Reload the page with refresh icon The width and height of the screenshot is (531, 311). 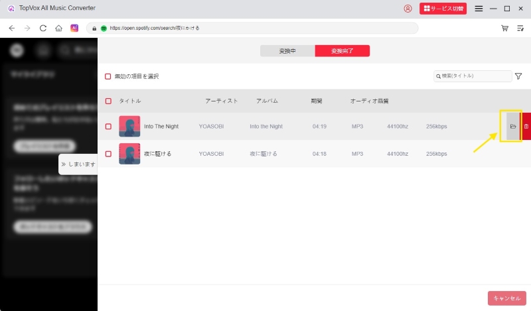click(43, 28)
